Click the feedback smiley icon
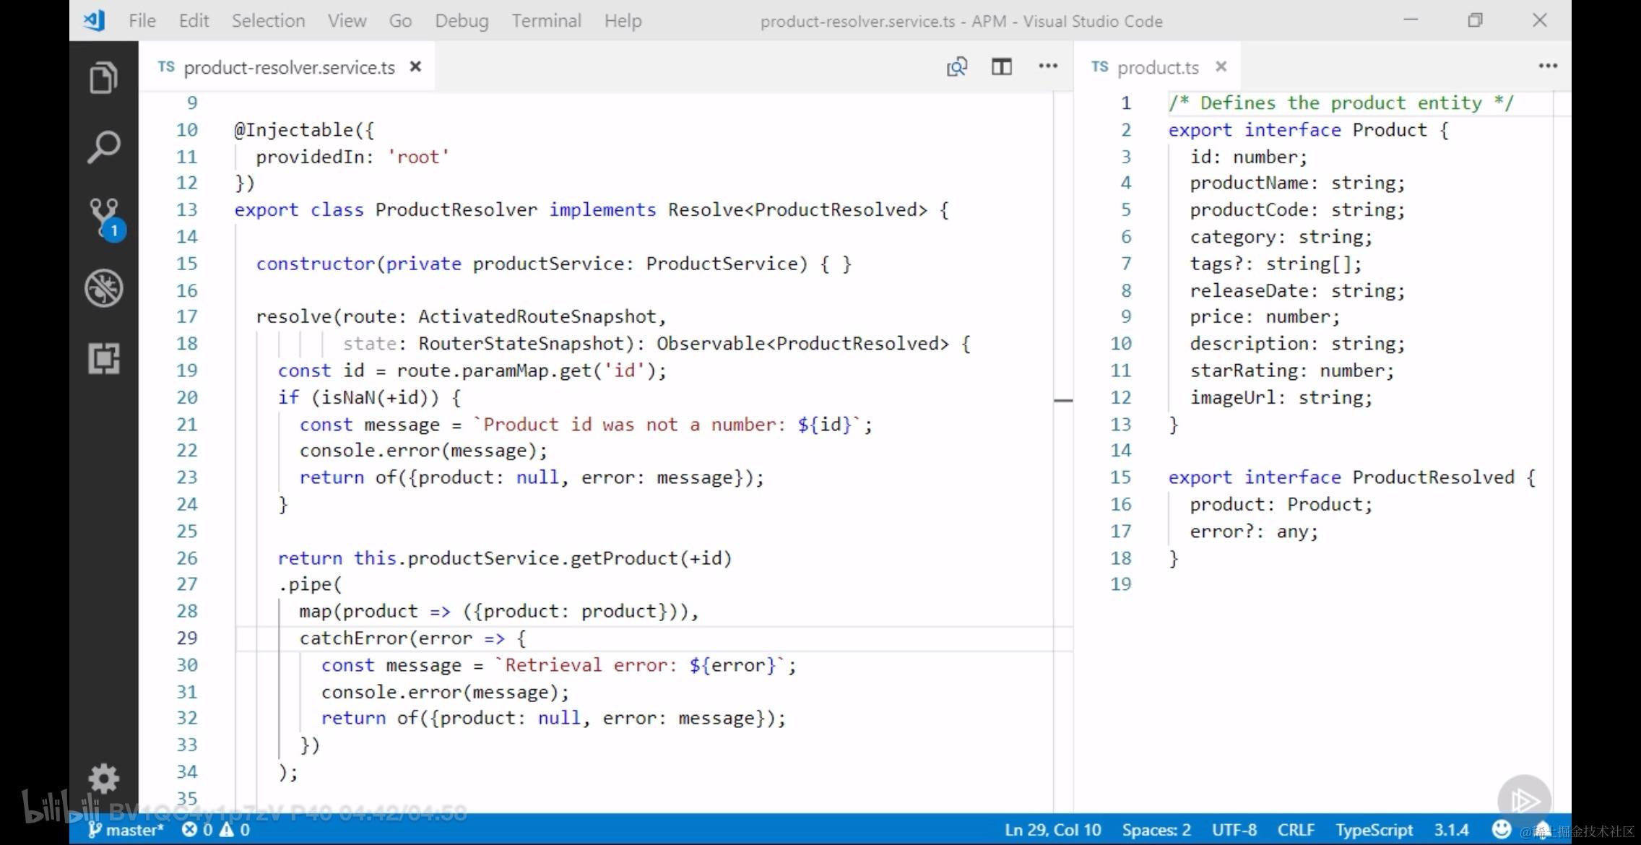The image size is (1641, 845). (x=1501, y=829)
